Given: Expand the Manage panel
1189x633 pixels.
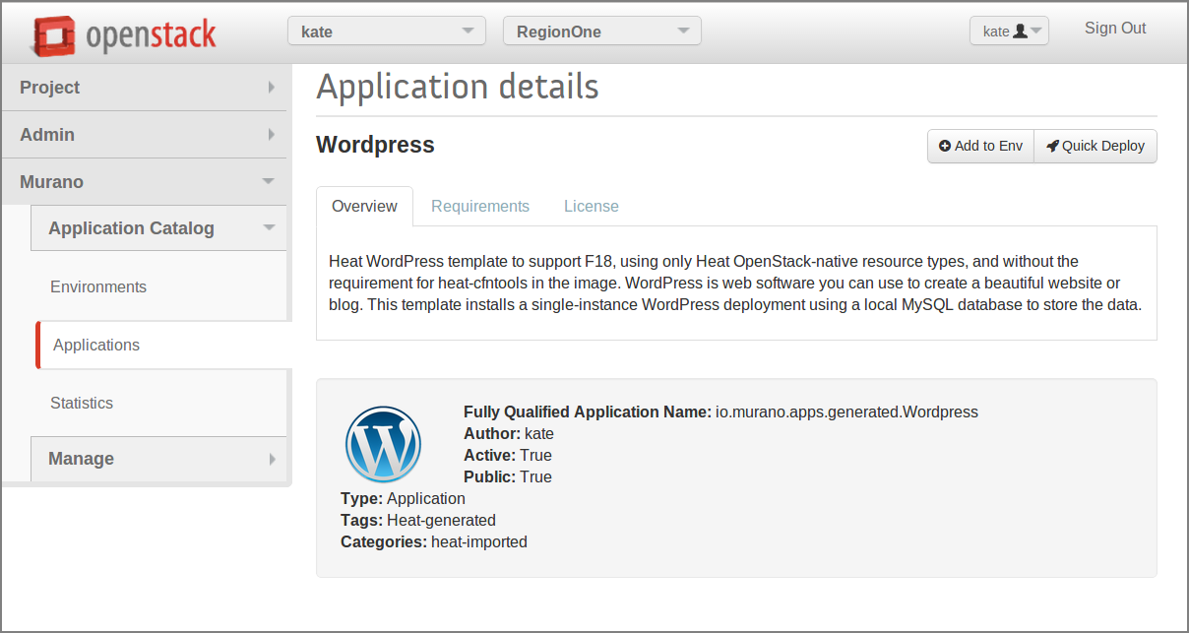Looking at the screenshot, I should [159, 459].
